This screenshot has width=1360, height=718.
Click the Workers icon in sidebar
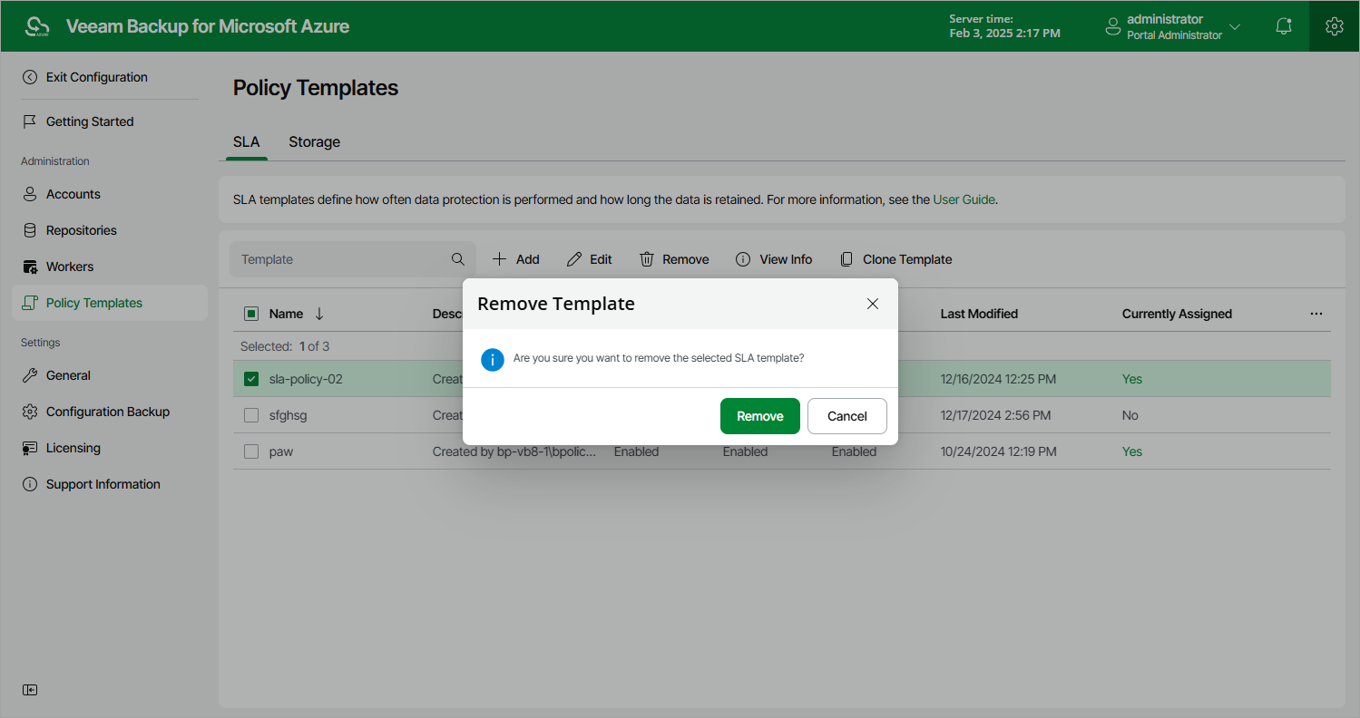[30, 267]
